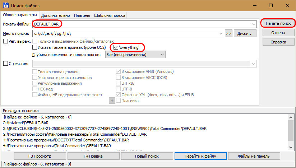Click the 'Диски...' button
Screen dimensions: 296x168
click(245, 33)
